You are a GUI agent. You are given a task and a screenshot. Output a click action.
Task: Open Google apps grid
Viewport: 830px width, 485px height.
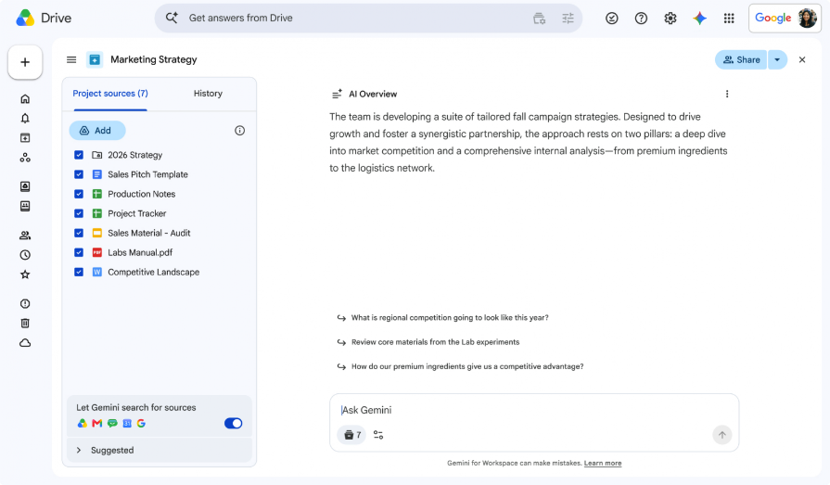point(729,19)
